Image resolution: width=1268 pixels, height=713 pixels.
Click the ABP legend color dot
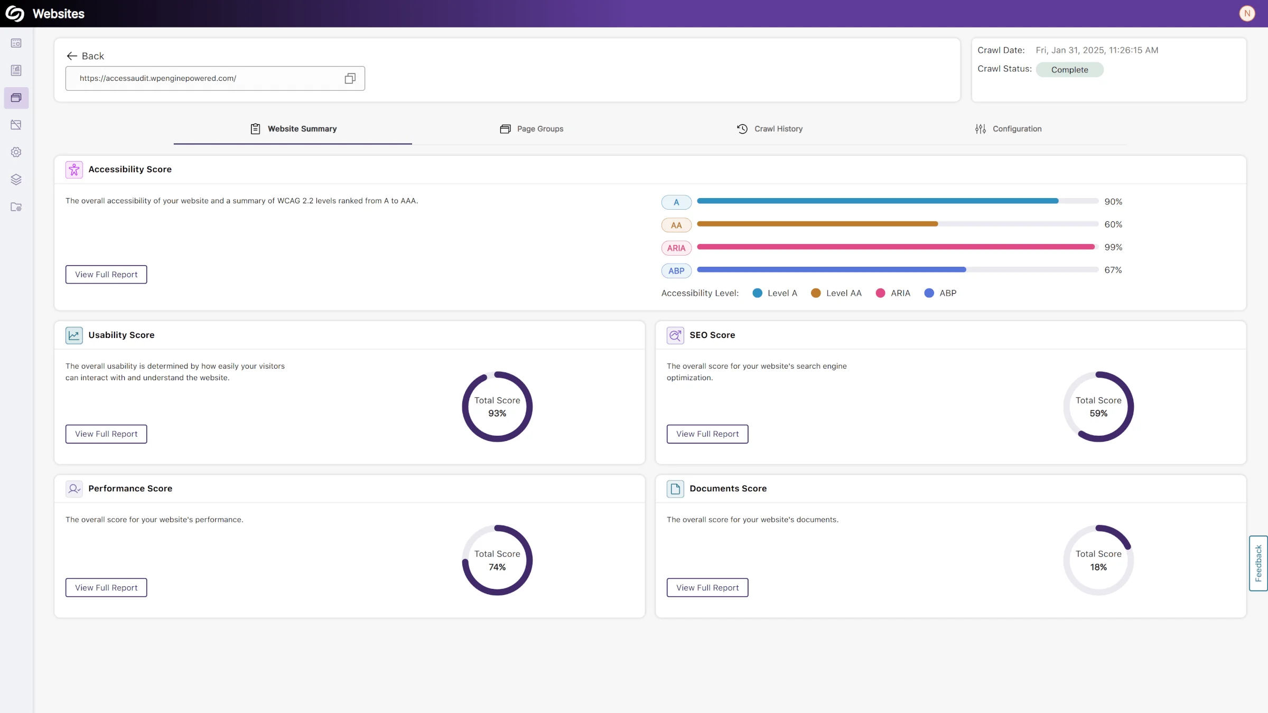point(929,293)
